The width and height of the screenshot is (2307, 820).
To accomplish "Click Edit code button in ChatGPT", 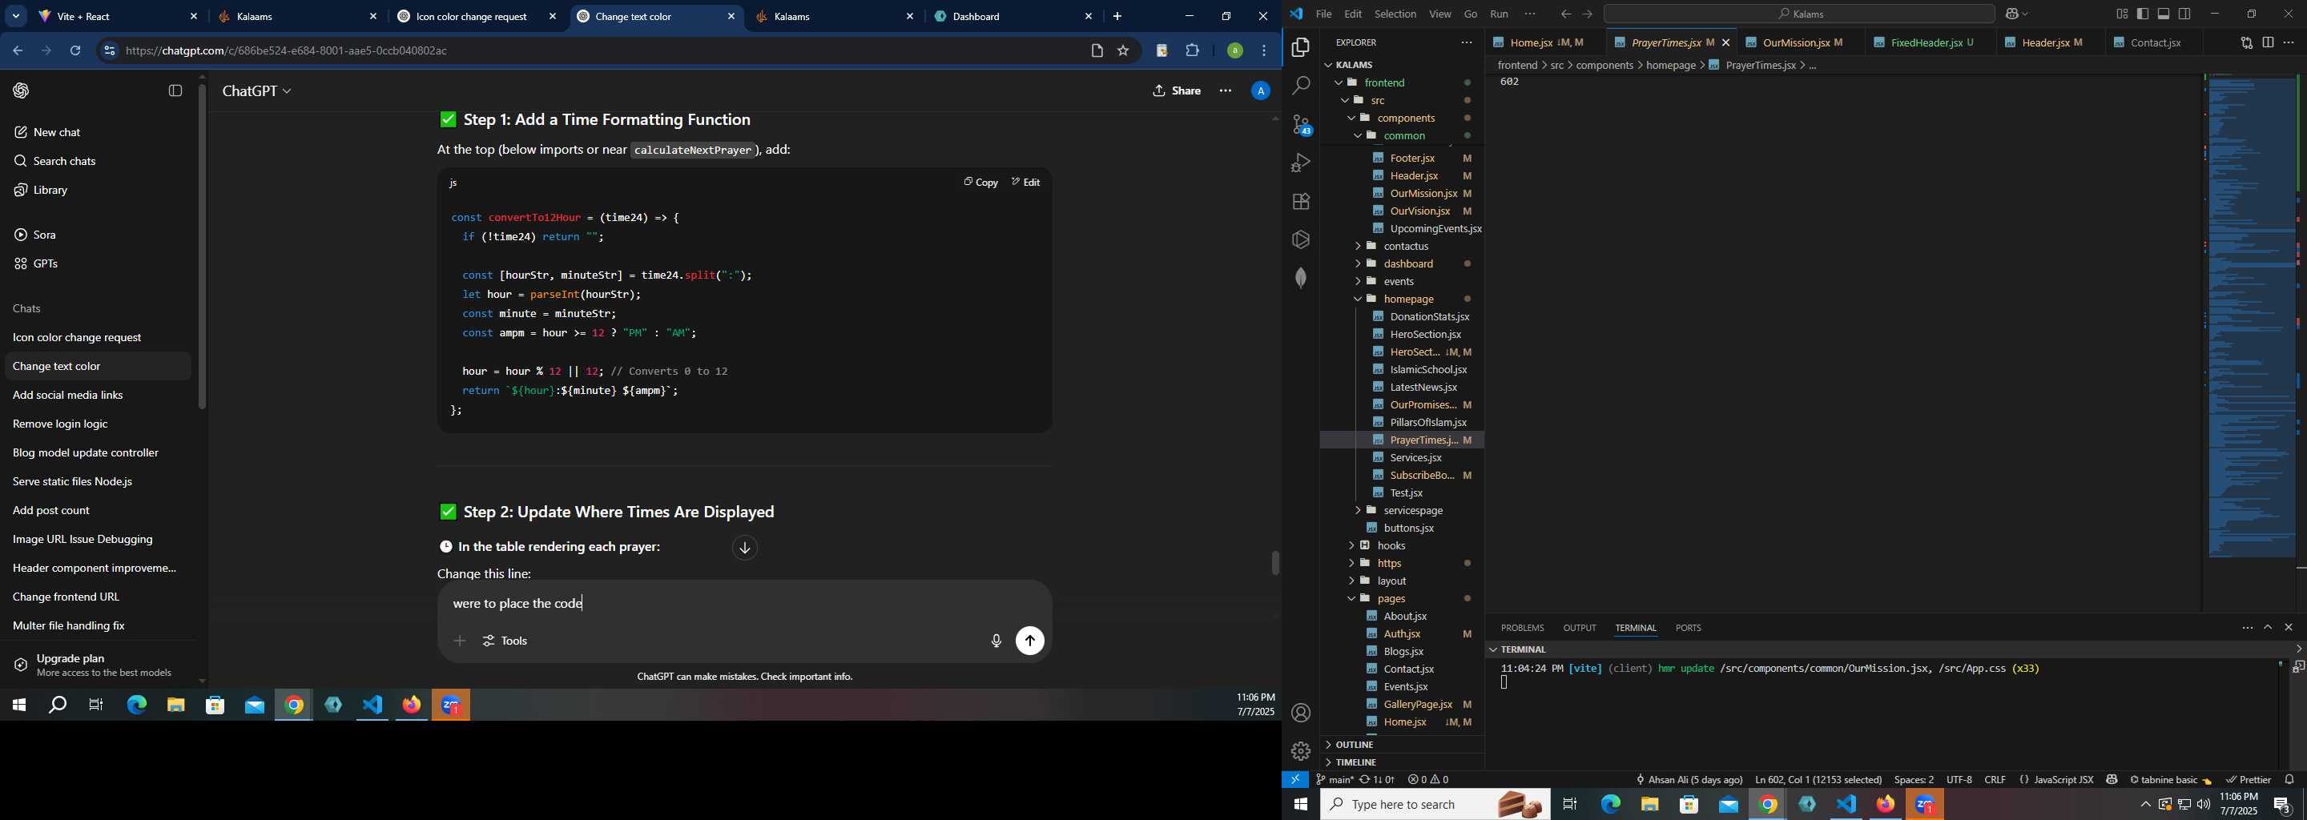I will (x=1025, y=182).
